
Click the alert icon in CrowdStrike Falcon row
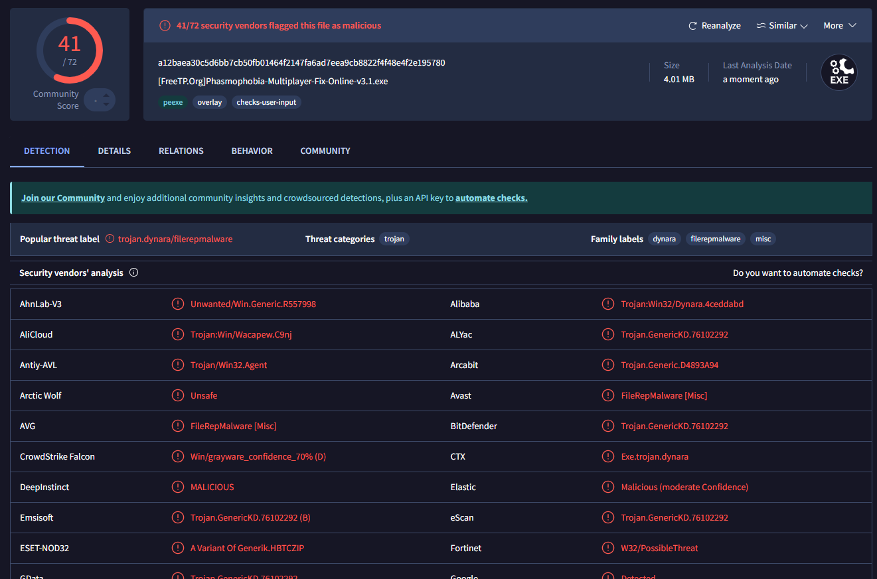[x=178, y=456]
